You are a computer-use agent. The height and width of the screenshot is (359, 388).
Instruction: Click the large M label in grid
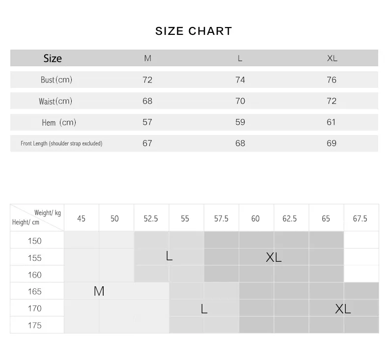99,291
